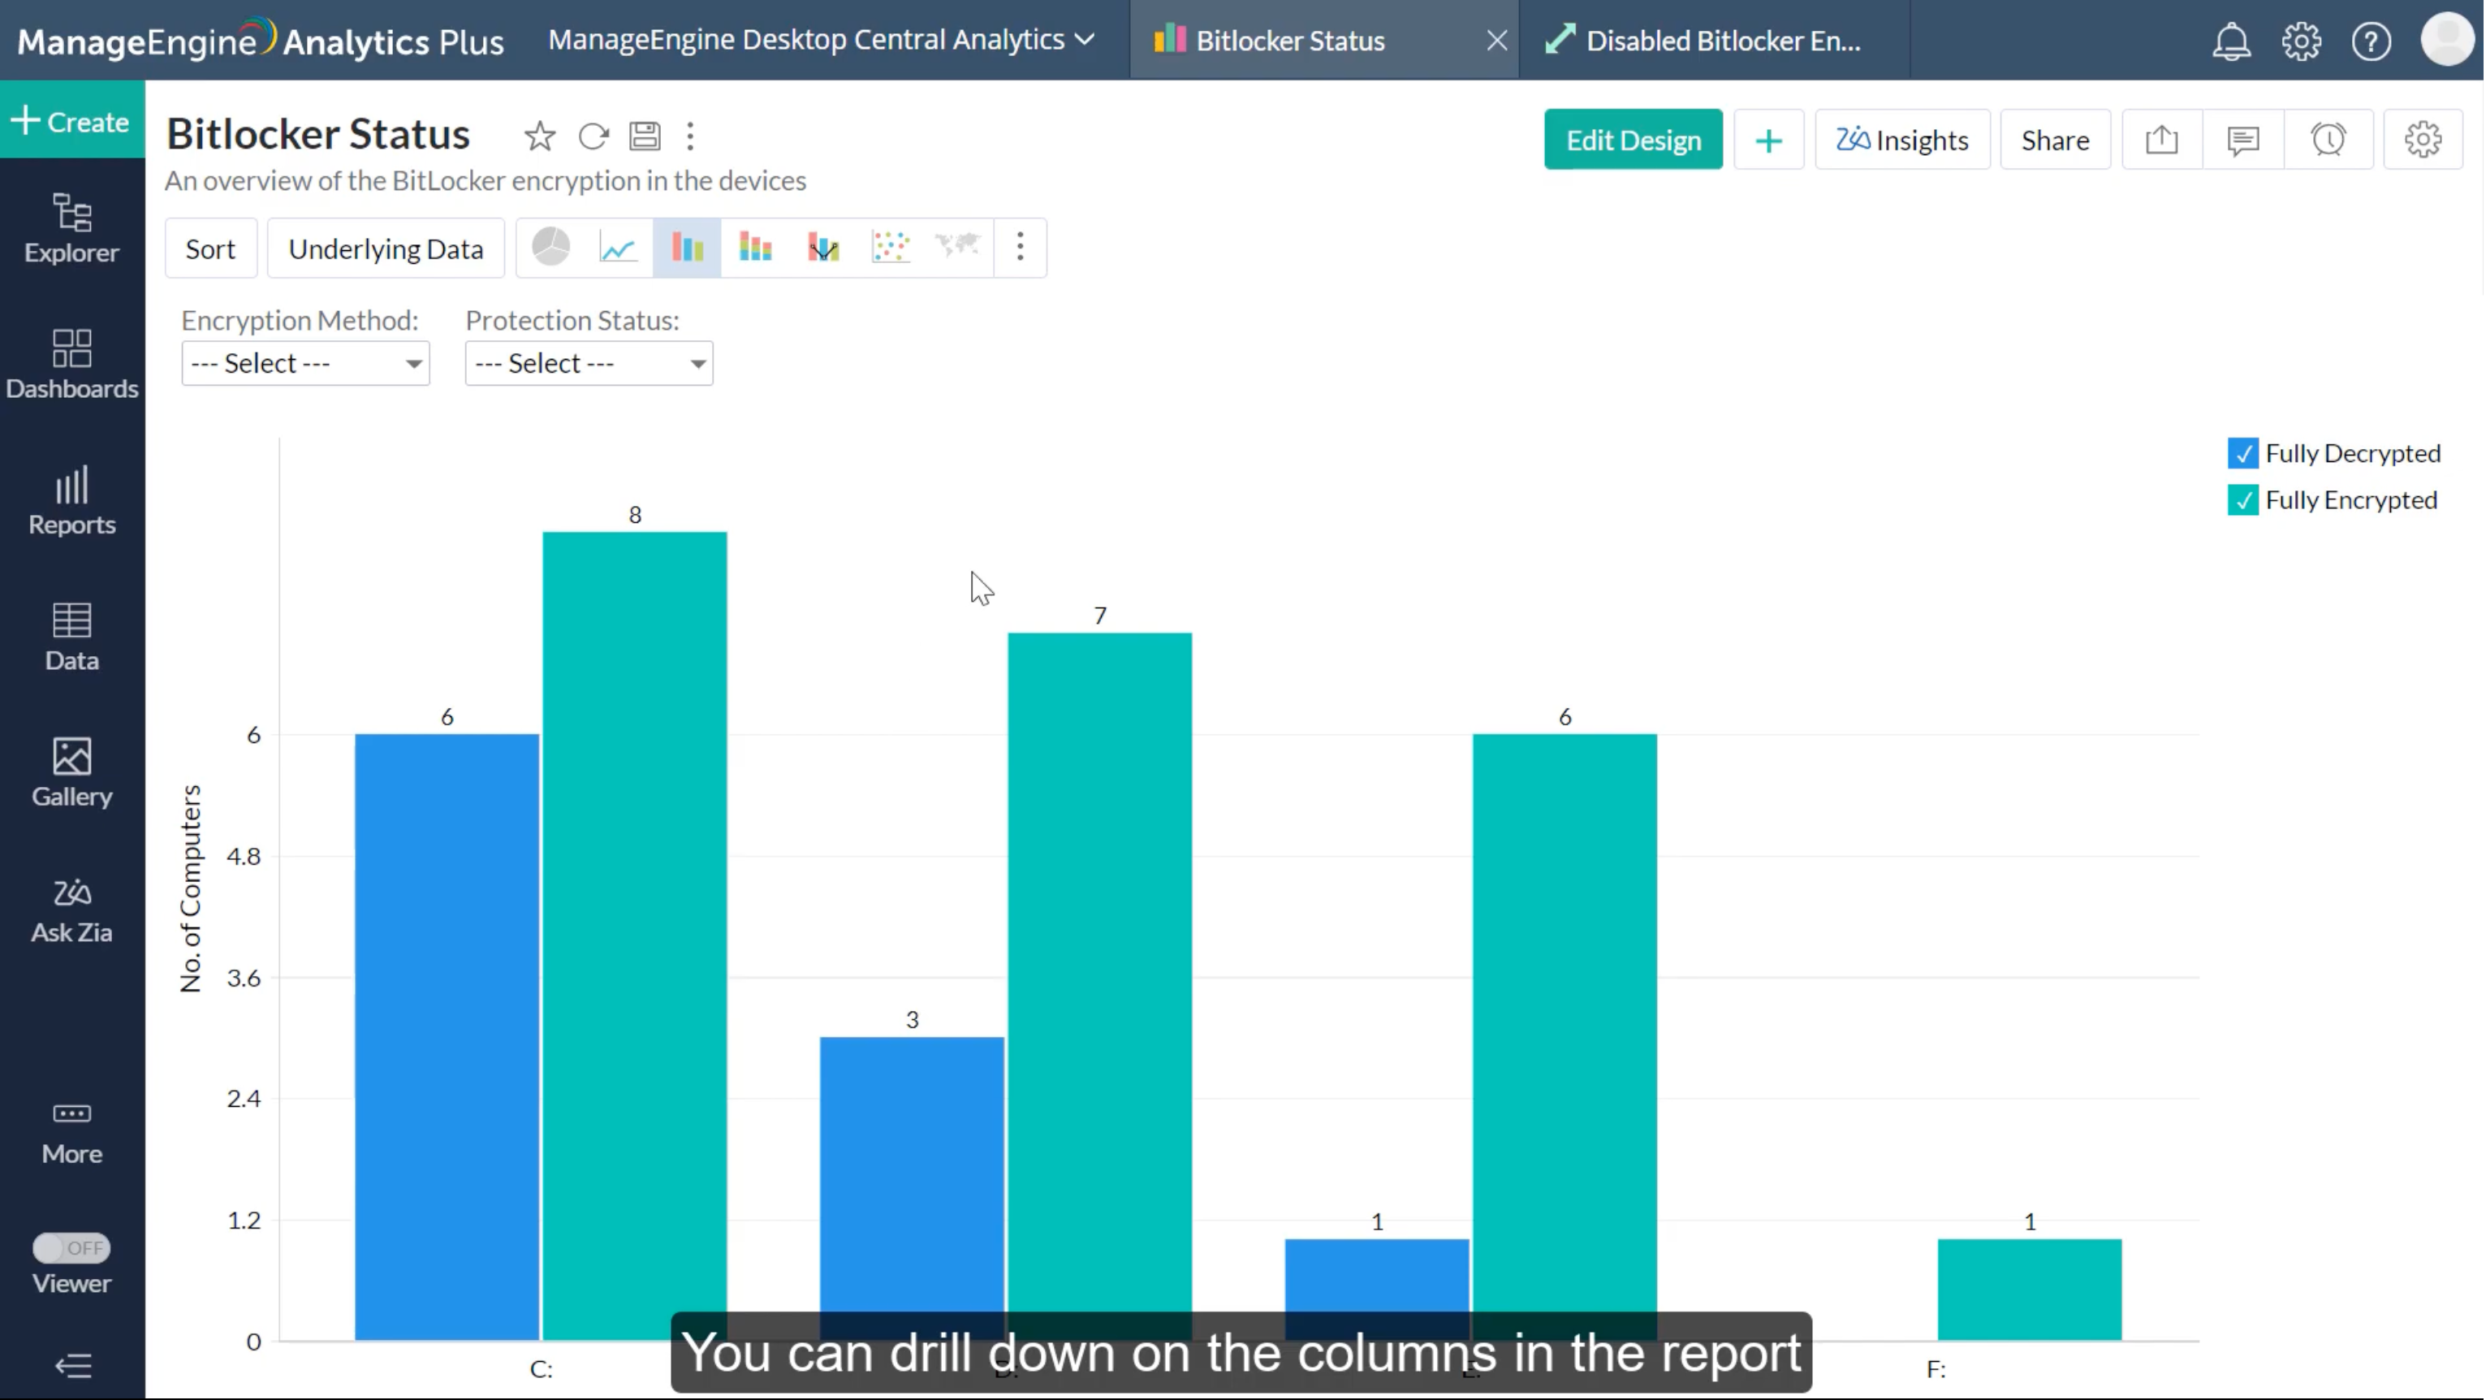Click the refresh icon beside the title
The width and height of the screenshot is (2486, 1400).
(x=593, y=136)
